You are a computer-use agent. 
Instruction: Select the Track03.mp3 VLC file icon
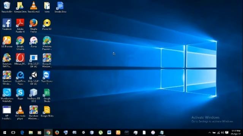[x=34, y=7]
